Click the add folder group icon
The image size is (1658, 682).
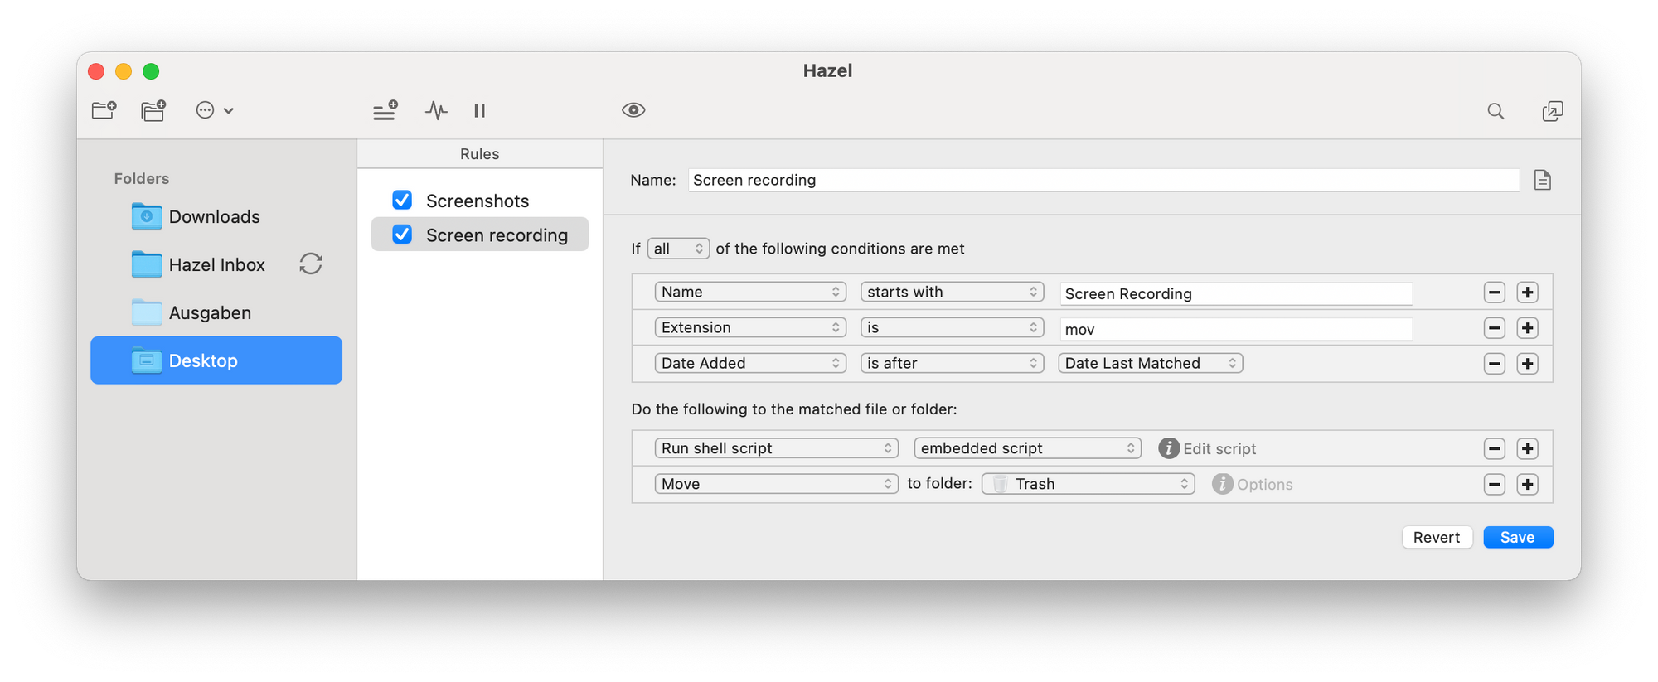click(153, 110)
